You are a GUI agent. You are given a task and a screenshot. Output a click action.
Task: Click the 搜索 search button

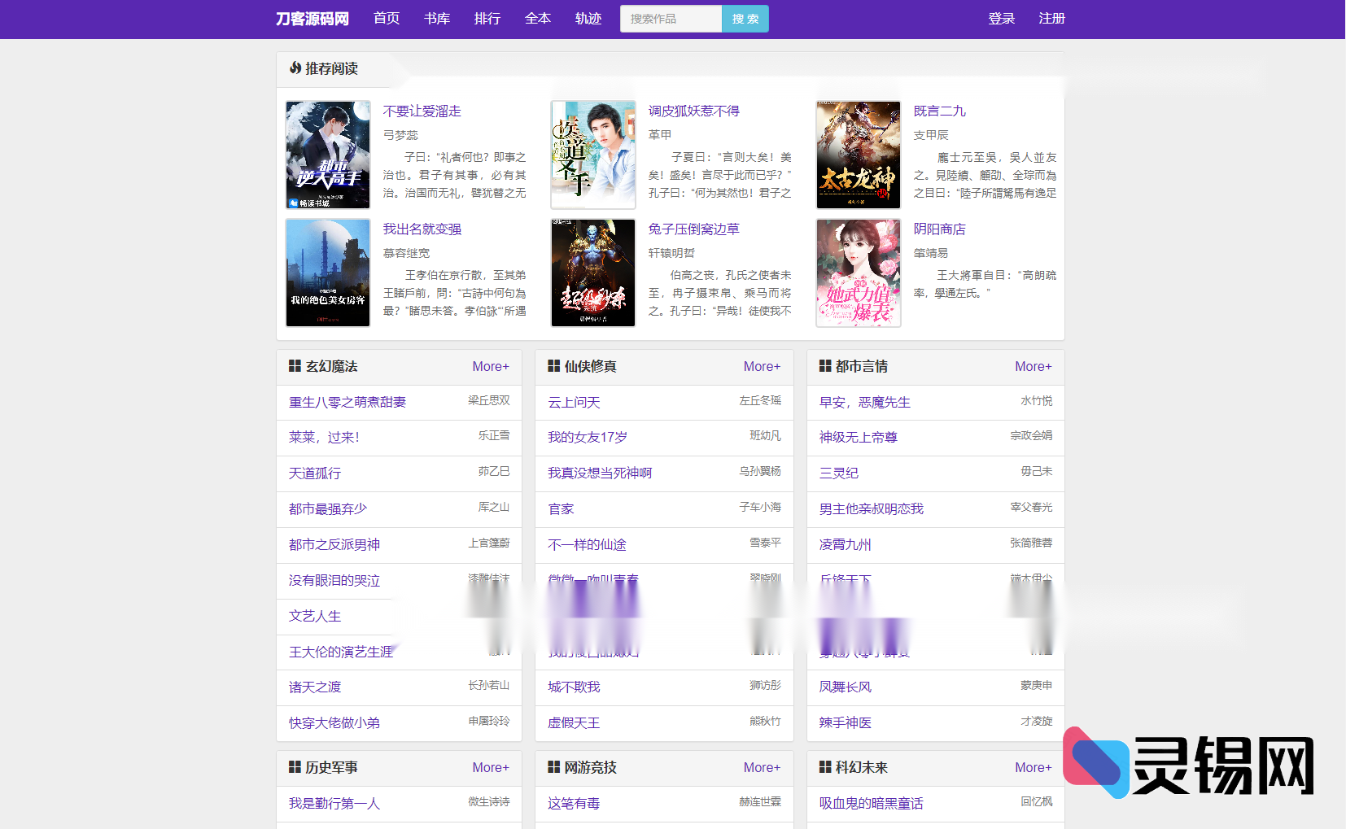744,18
